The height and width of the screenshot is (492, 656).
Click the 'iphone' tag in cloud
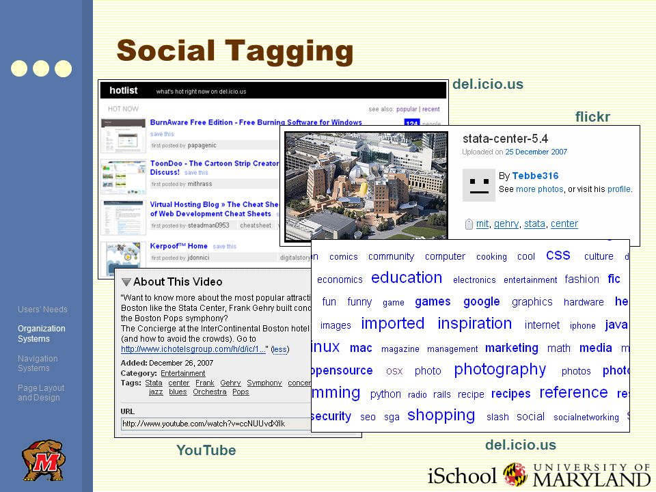[583, 325]
